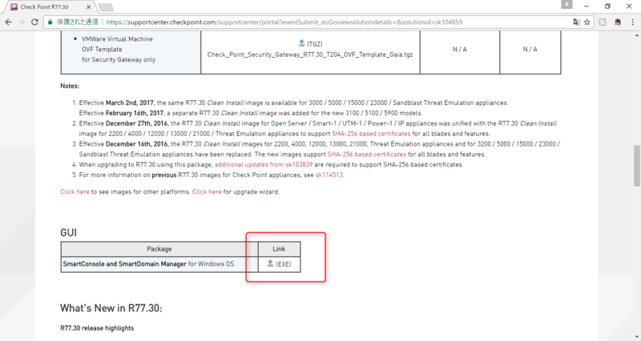Screen dimensions: 641x341
Task: Restore down the Chrome window
Action: click(x=607, y=6)
